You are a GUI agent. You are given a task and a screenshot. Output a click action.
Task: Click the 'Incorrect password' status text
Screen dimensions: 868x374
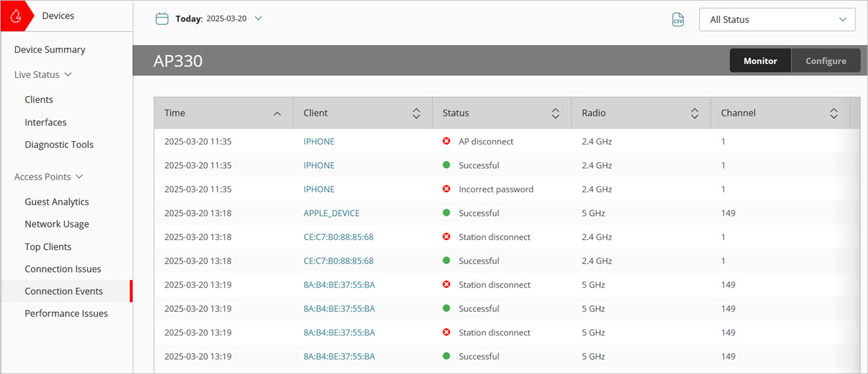(x=496, y=189)
